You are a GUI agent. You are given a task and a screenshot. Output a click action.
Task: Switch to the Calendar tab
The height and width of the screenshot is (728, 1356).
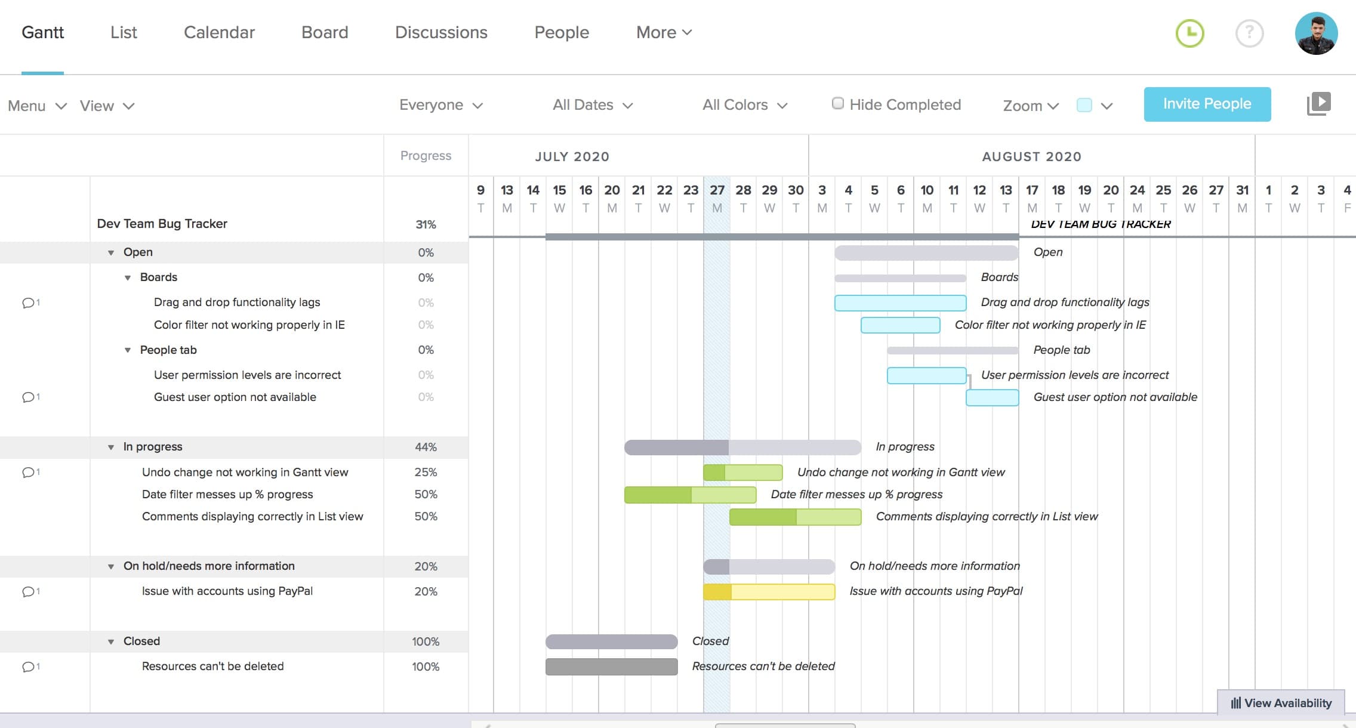(x=218, y=32)
